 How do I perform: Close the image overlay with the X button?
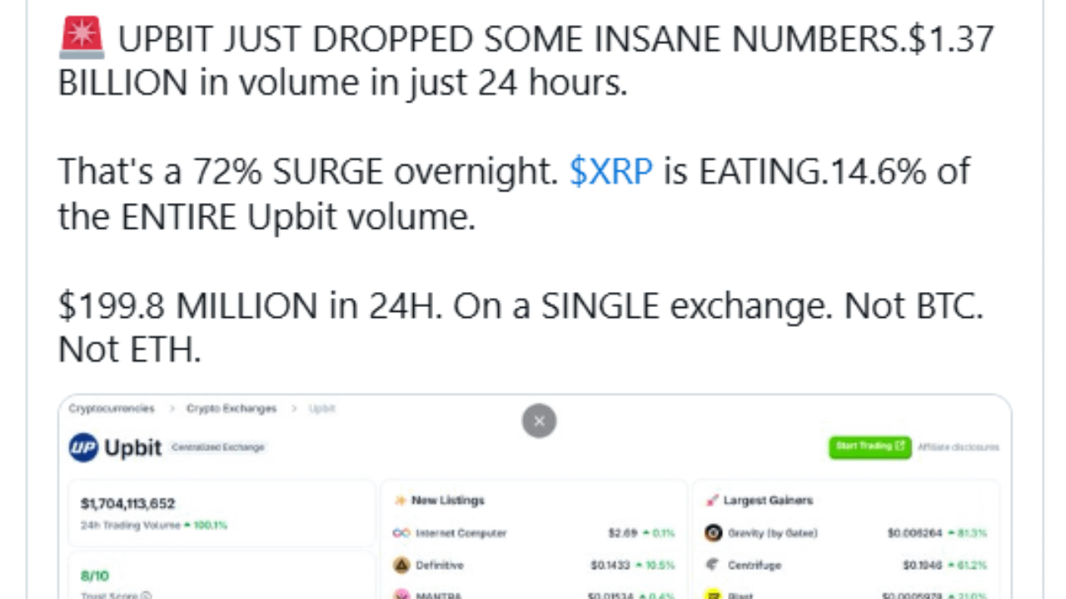(x=539, y=421)
